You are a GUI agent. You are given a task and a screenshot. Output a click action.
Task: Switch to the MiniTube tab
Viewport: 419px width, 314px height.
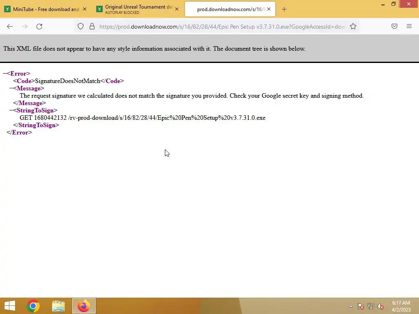[46, 9]
